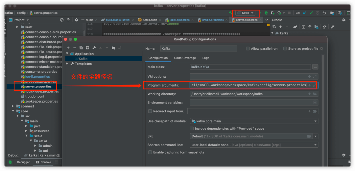Screen dimensions: 355x171
Task: Check Store as project file
Action: (x=285, y=48)
